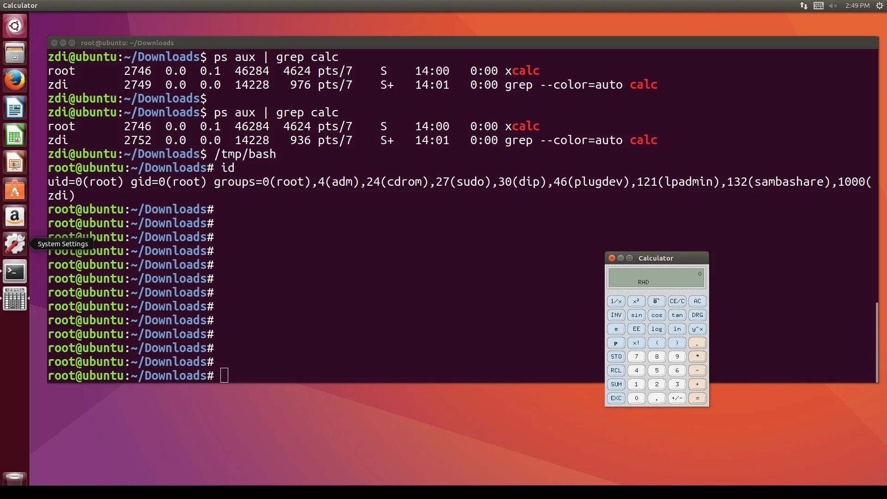
Task: Click the 9 digit key
Action: click(677, 357)
